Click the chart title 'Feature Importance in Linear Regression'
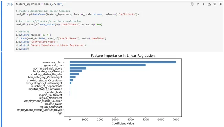Image resolution: width=224 pixels, height=127 pixels. pos(123,56)
